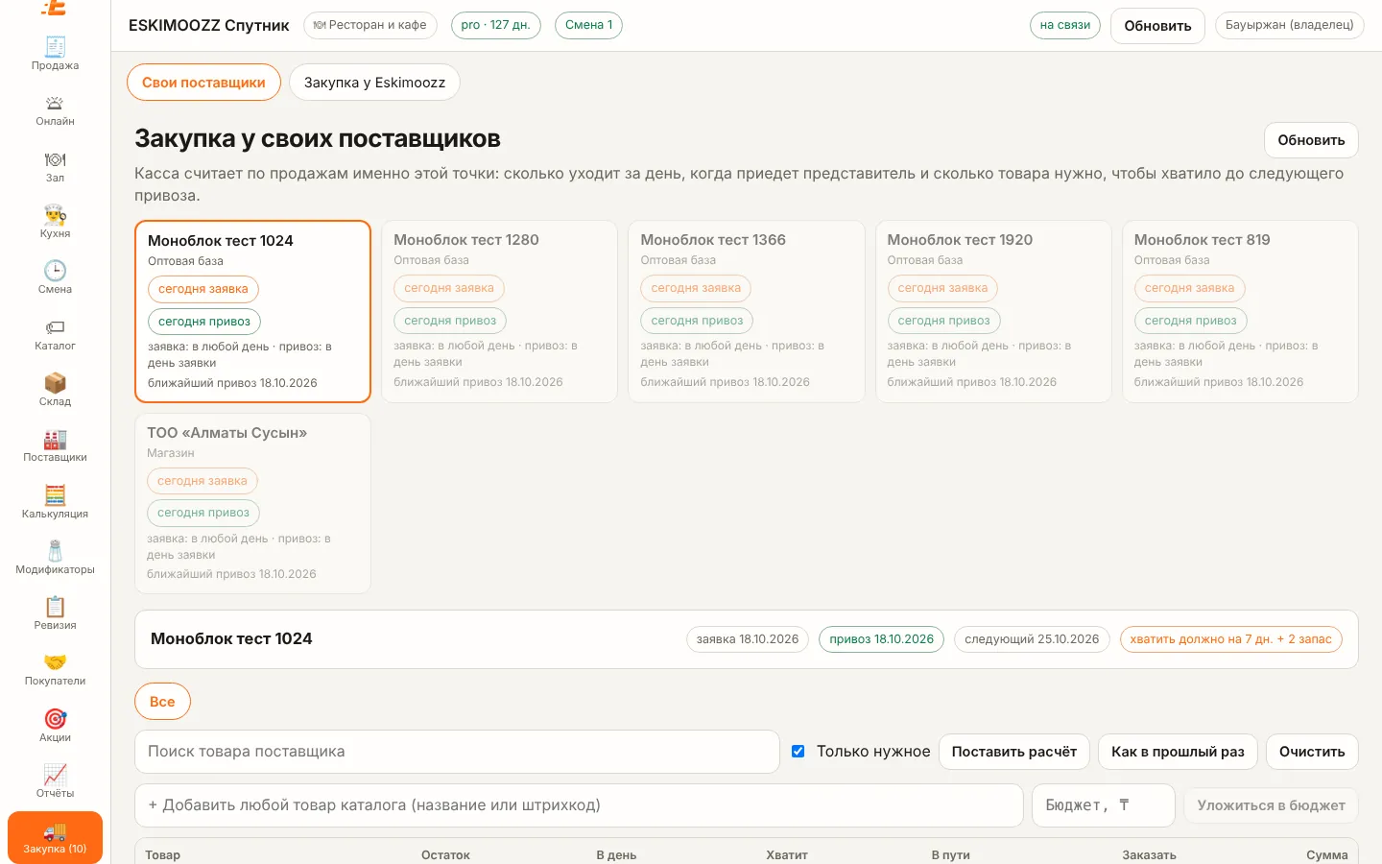Focus the Бюджет amount field
The height and width of the screenshot is (864, 1382).
(1103, 805)
